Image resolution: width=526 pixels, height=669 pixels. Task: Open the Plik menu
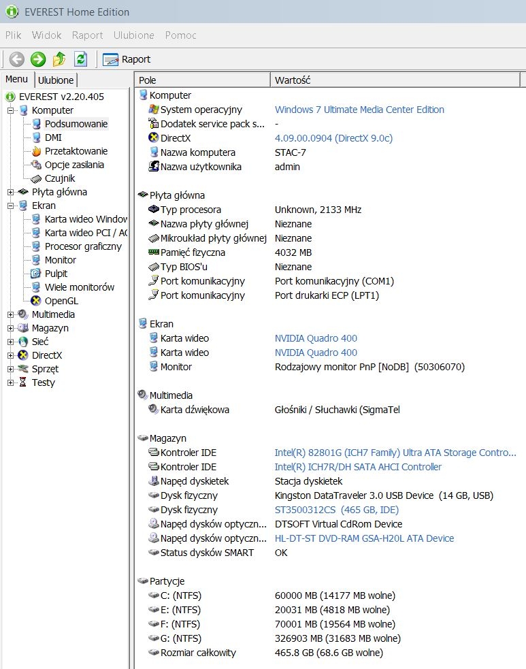click(13, 35)
